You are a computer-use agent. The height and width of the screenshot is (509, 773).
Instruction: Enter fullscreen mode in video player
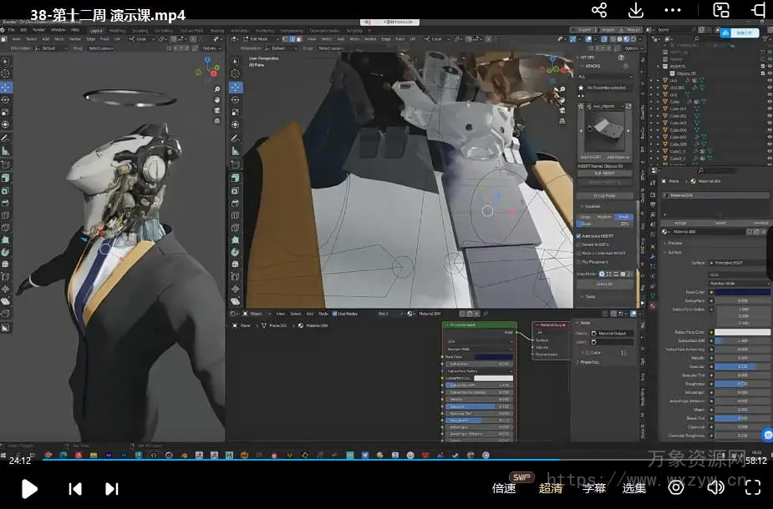pyautogui.click(x=752, y=488)
